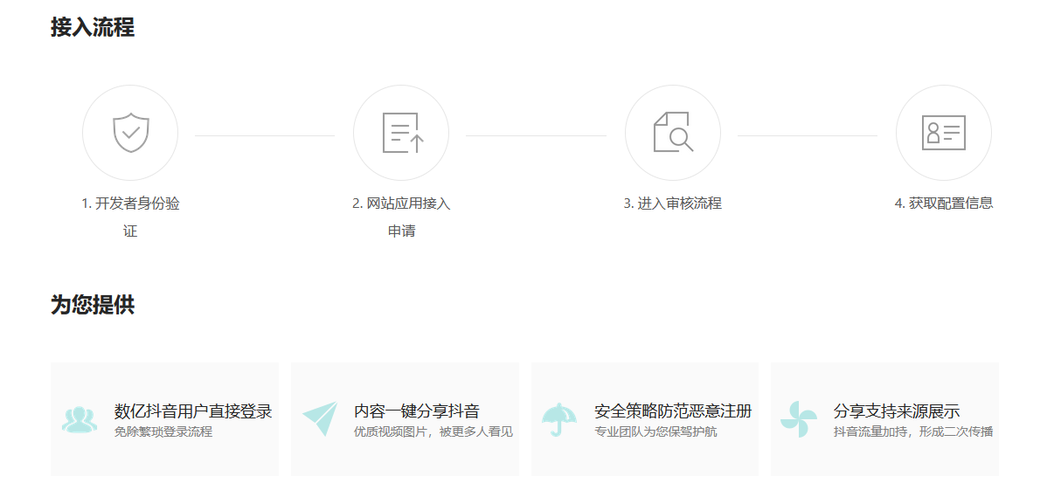Click the 内容一键分享抖音 card title
The image size is (1061, 490).
(417, 411)
